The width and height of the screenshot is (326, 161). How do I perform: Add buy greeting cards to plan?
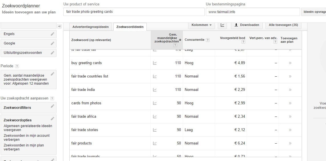coord(290,63)
